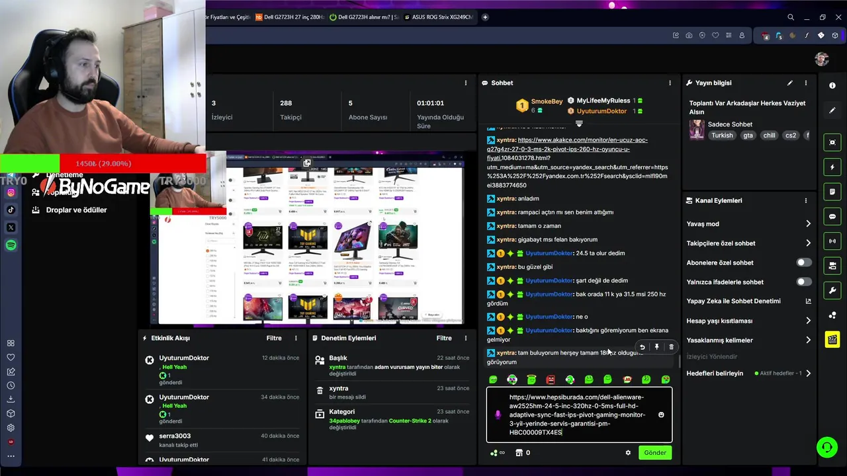This screenshot has width=847, height=476.
Task: Click the chat bubble icon on right rail
Action: 832,216
